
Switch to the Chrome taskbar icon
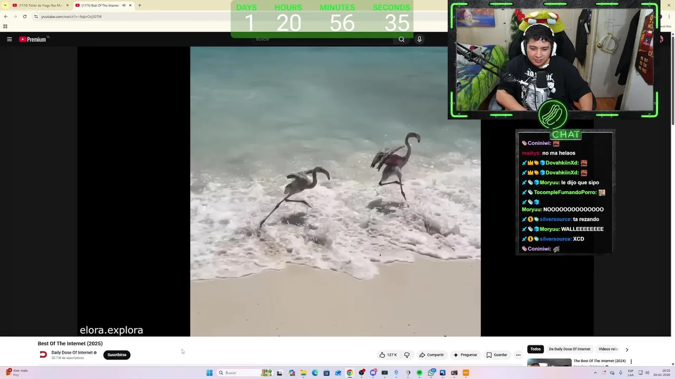click(x=350, y=373)
